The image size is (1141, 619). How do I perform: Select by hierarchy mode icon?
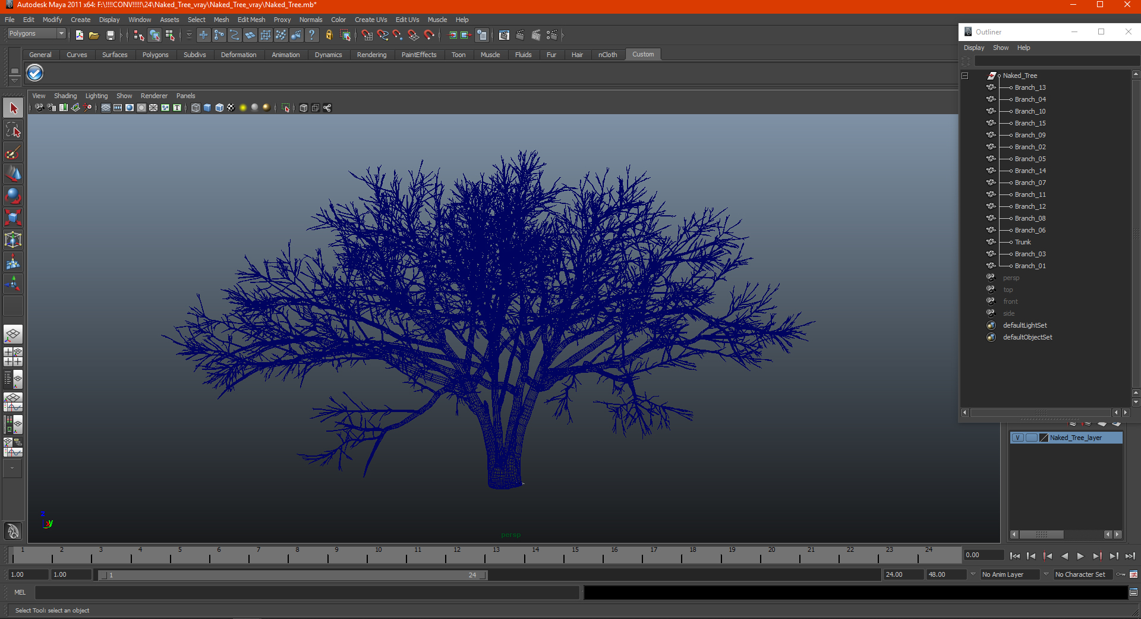click(x=139, y=36)
